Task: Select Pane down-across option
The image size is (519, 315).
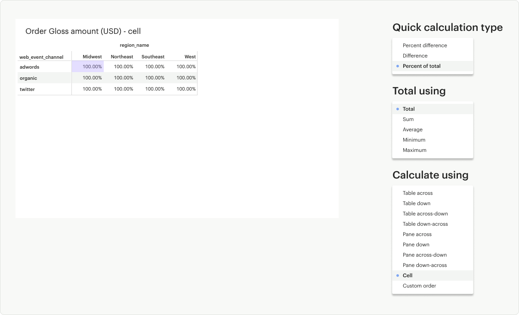Action: tap(424, 265)
